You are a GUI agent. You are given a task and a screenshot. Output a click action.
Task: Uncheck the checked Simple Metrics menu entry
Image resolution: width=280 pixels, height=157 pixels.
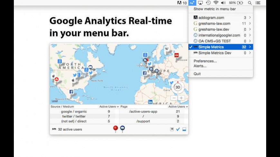coord(221,47)
